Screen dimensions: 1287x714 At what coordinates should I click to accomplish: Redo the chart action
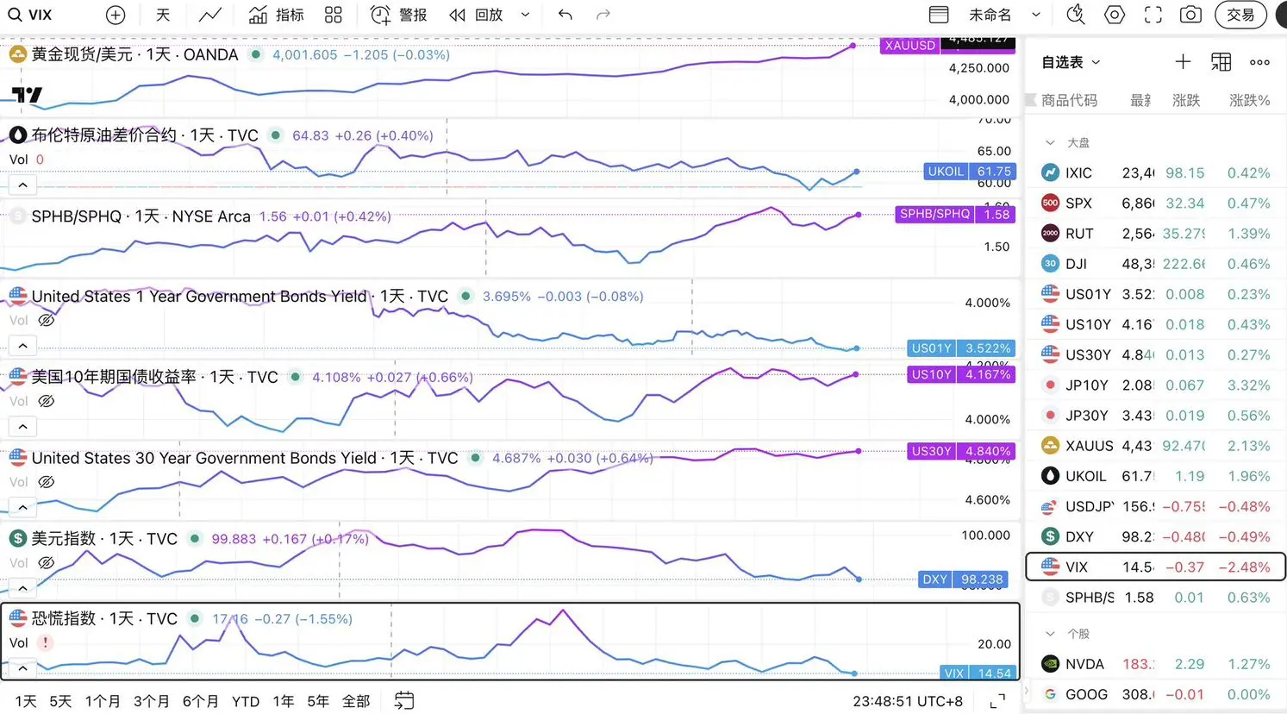click(x=603, y=15)
